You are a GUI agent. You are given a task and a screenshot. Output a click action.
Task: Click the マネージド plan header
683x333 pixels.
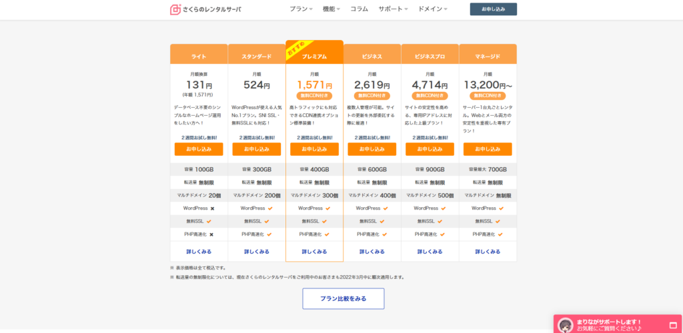488,54
